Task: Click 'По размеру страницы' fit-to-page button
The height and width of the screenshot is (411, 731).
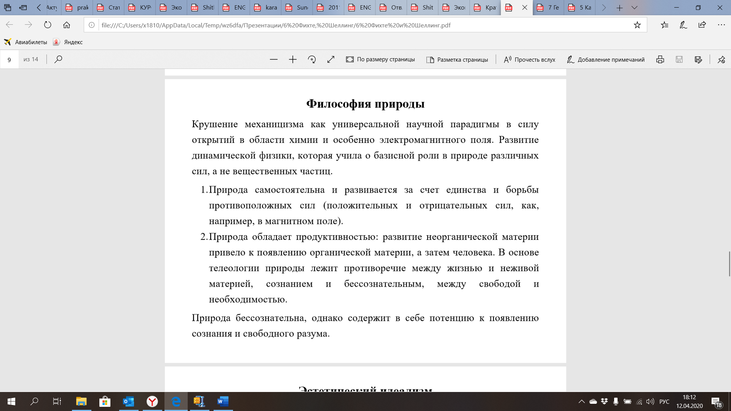Action: click(380, 59)
